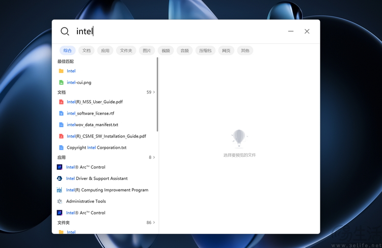Expand the 应用 section showing 8 results
Image resolution: width=382 pixels, height=248 pixels.
(x=152, y=157)
